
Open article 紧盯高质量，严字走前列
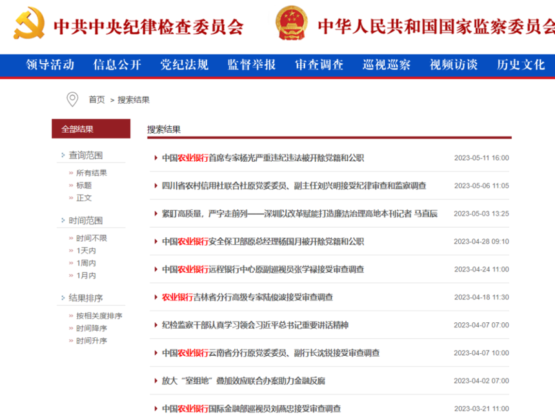click(300, 213)
